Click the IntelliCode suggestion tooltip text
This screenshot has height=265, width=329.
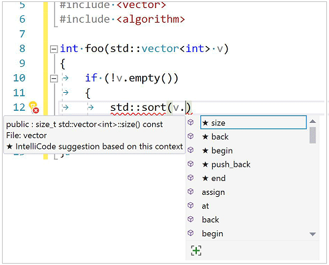point(95,146)
